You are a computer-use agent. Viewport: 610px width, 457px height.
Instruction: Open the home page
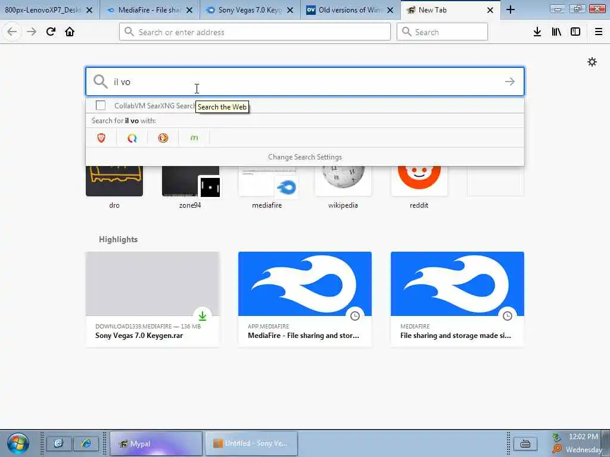click(70, 32)
